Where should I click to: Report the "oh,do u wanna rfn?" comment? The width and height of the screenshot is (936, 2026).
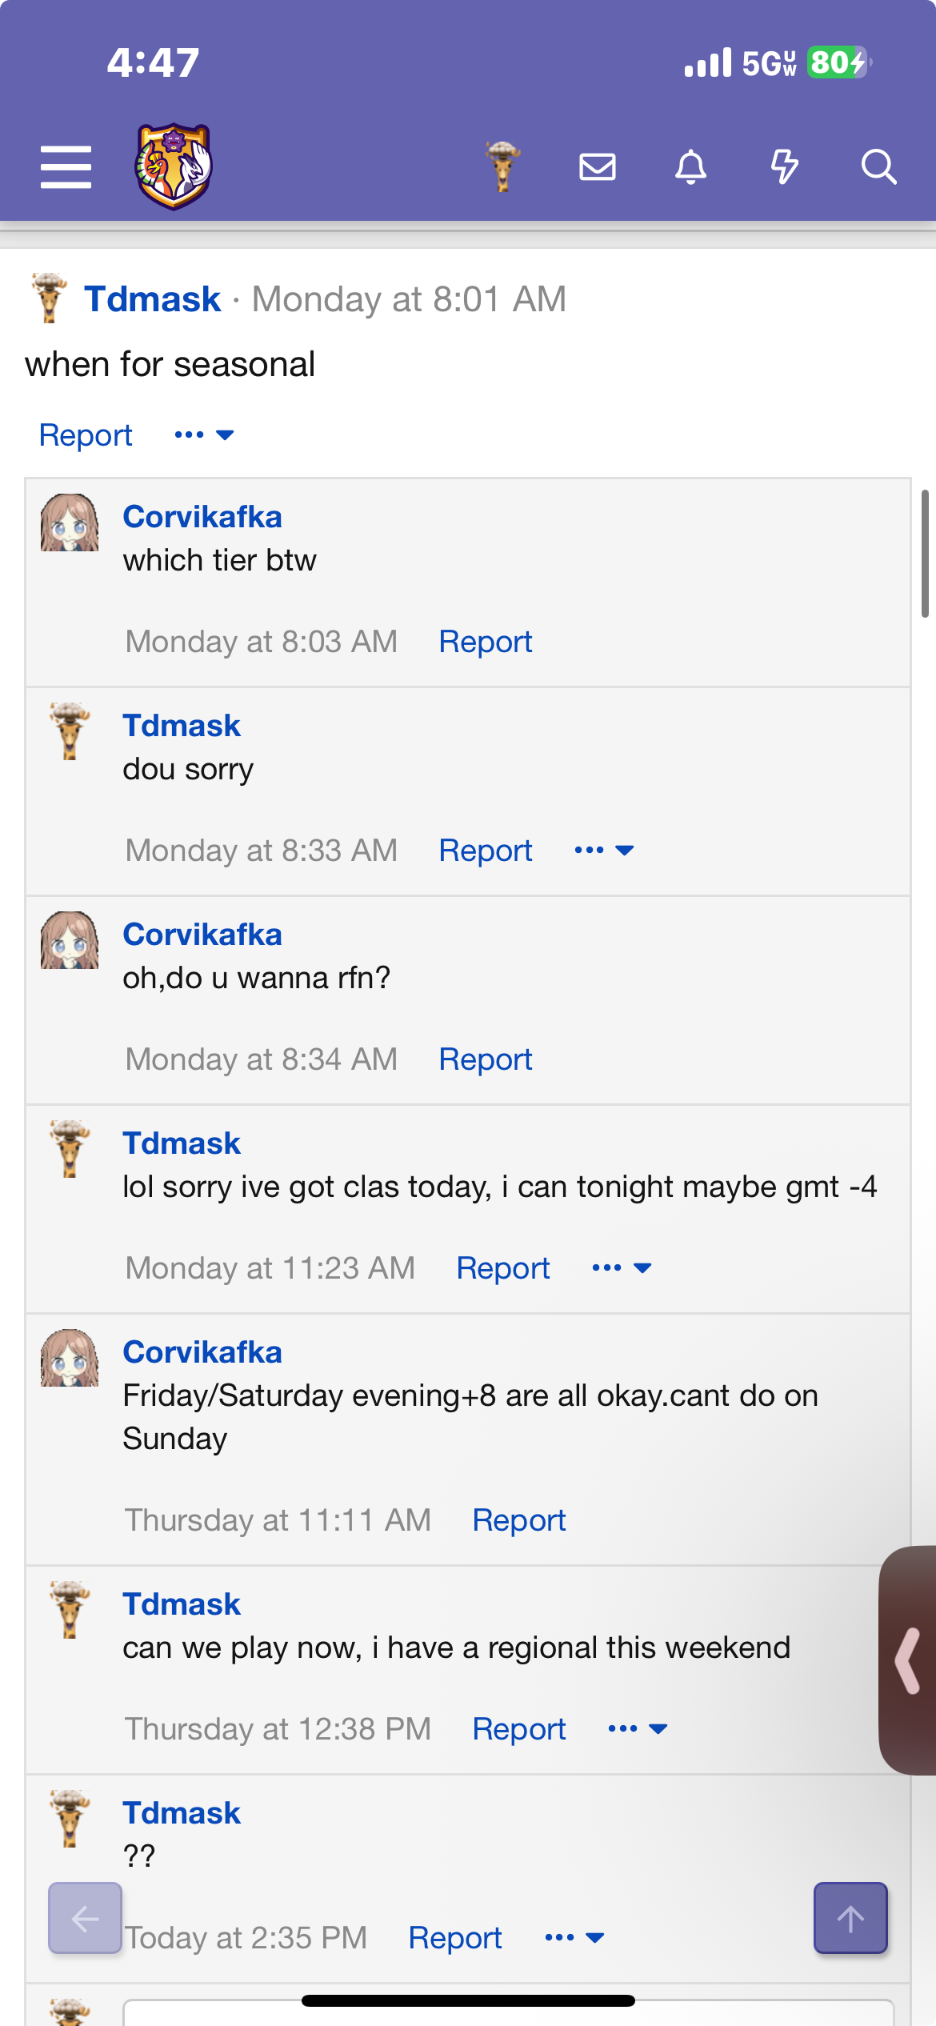tap(485, 1059)
